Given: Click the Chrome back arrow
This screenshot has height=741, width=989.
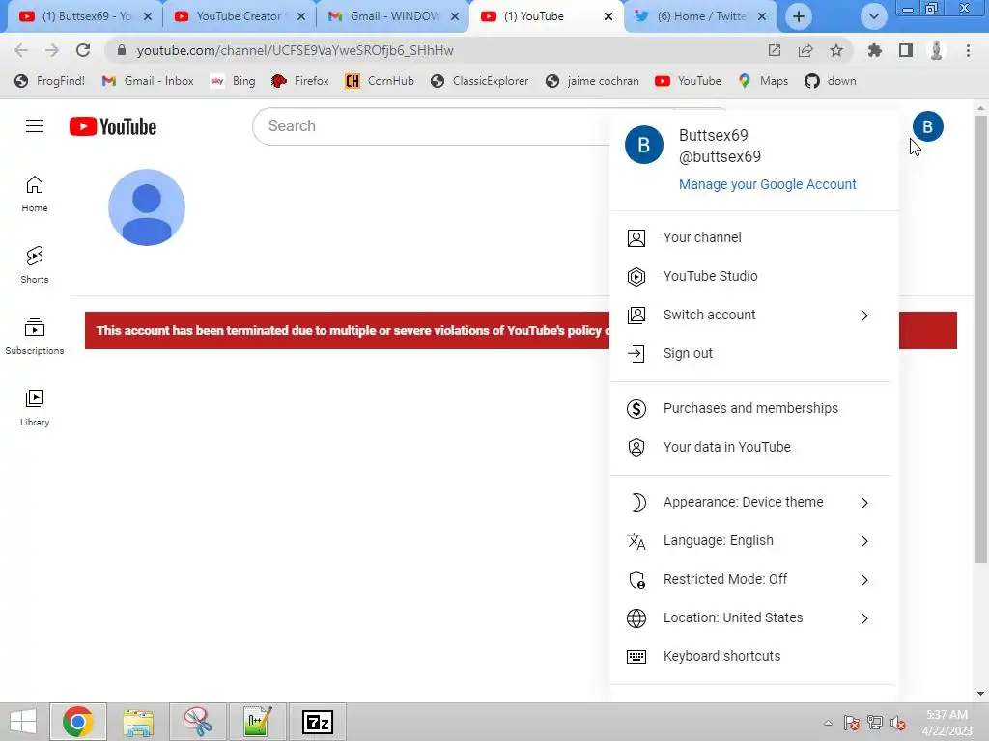Looking at the screenshot, I should pos(21,50).
